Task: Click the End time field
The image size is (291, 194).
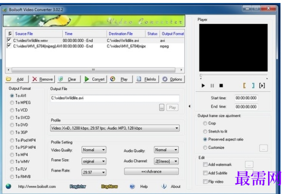Action: click(246, 106)
